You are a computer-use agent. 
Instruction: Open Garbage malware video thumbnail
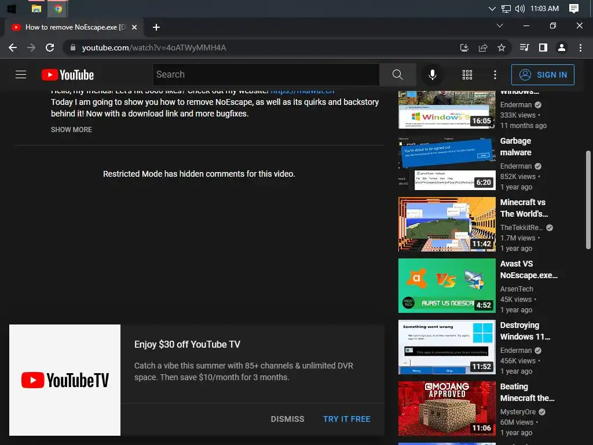[446, 163]
